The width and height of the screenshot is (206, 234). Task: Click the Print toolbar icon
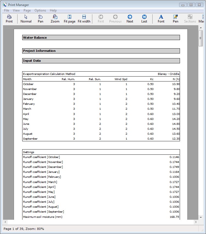[9, 19]
